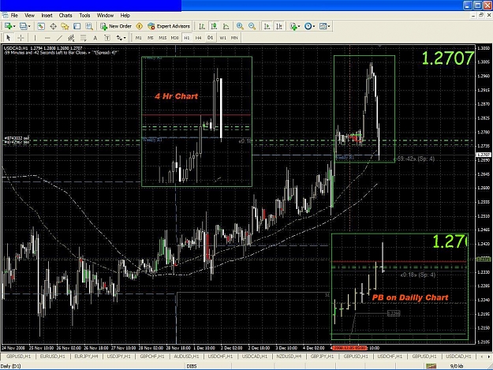493x370 pixels.
Task: Switch timeframe to MN
Action: click(234, 38)
